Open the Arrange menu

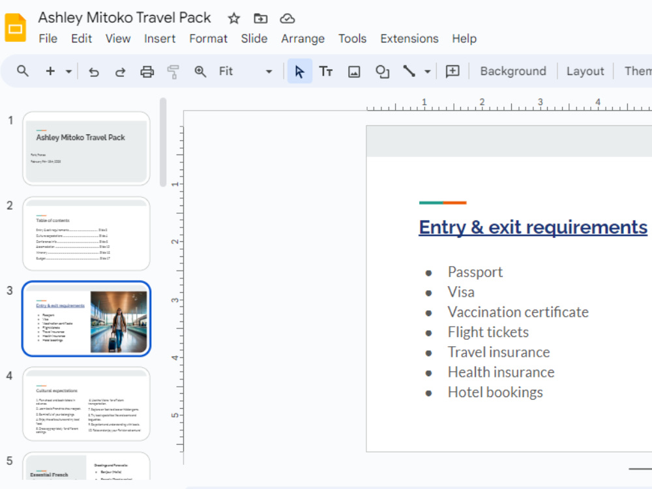click(x=303, y=38)
